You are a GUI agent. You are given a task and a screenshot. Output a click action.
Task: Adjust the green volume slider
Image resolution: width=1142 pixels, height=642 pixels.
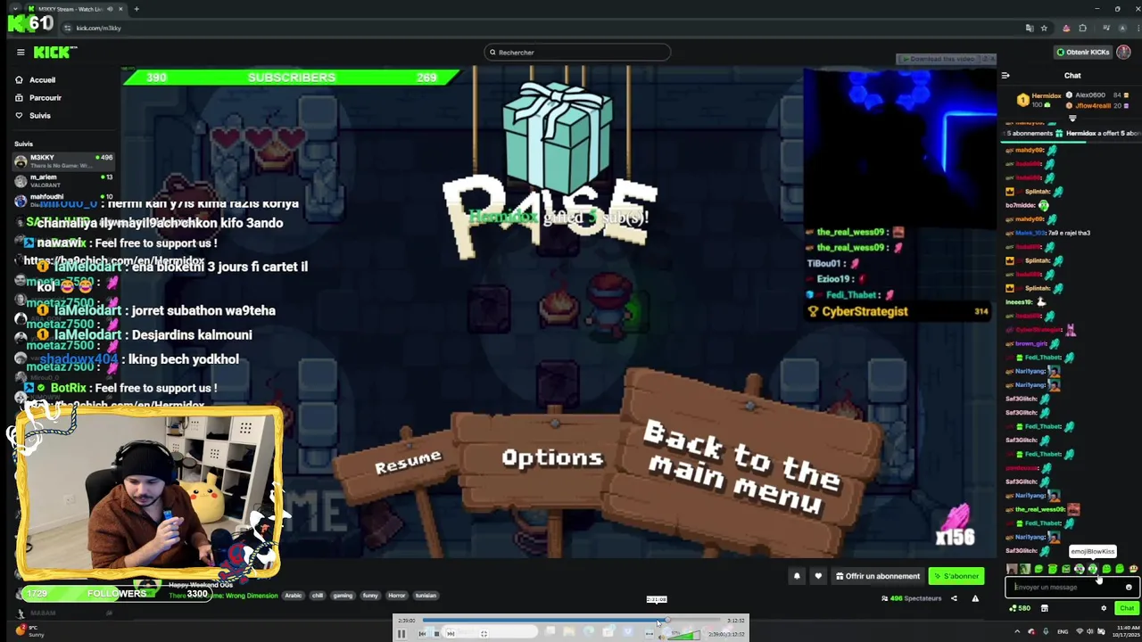tap(683, 634)
